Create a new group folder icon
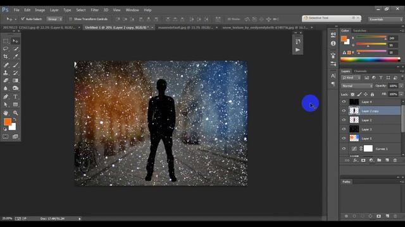This screenshot has height=227, width=405. point(379,160)
